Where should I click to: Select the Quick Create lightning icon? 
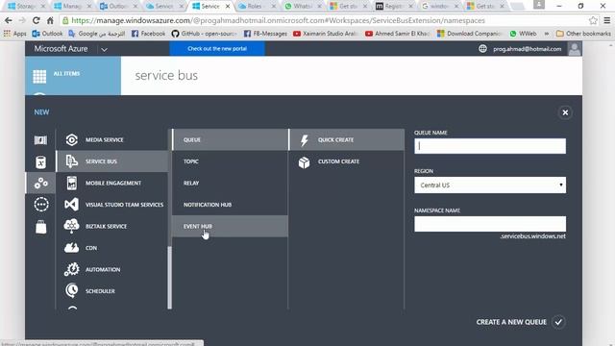pyautogui.click(x=305, y=140)
